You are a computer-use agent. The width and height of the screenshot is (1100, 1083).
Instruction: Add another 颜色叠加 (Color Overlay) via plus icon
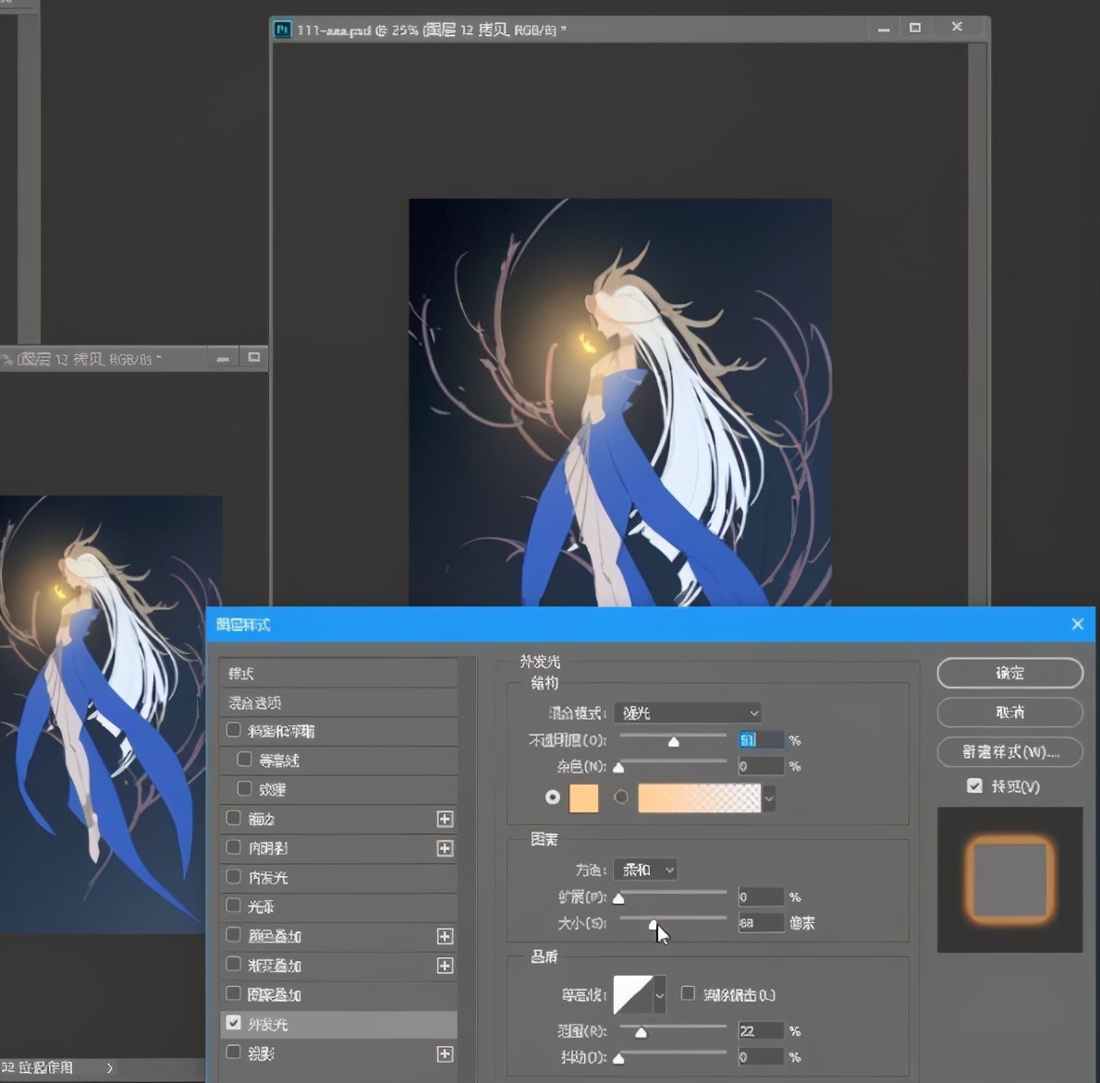445,936
